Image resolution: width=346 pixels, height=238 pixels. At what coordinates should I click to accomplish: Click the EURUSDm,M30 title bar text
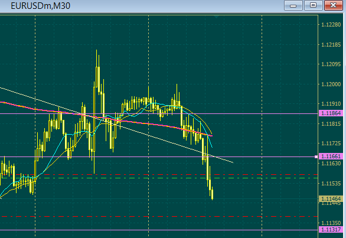[x=40, y=6]
